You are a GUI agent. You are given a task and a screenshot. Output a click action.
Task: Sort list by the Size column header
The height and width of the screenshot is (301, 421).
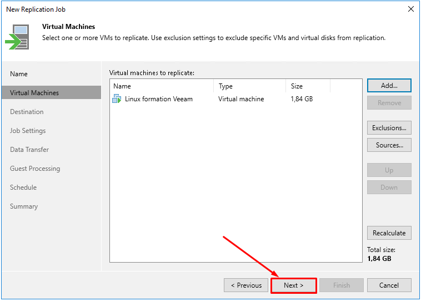point(308,86)
